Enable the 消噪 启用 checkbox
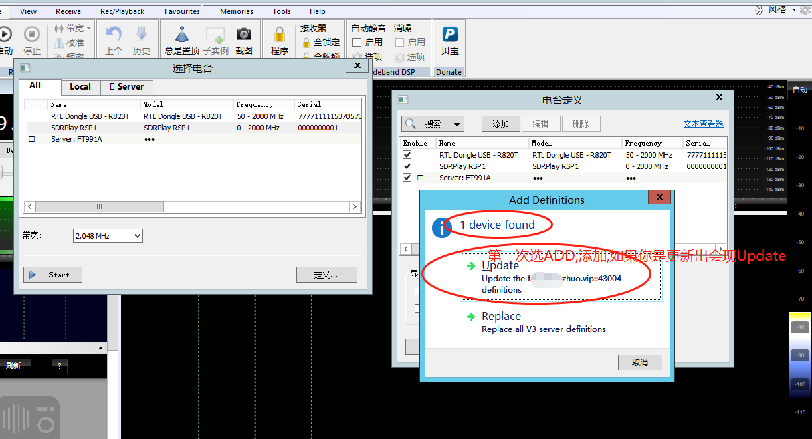 (x=400, y=43)
